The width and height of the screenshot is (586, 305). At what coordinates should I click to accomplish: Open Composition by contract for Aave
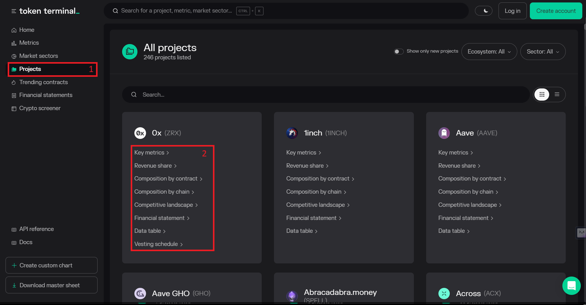tap(472, 179)
